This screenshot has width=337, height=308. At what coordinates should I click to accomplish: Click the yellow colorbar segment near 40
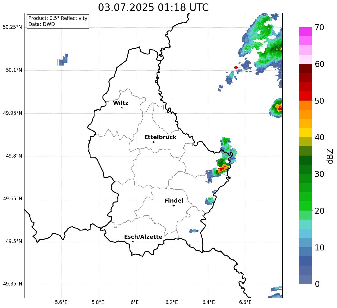pyautogui.click(x=305, y=132)
